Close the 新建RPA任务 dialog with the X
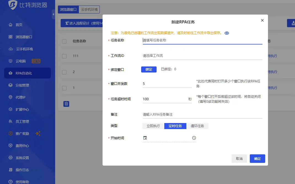This screenshot has width=295, height=184. 262,20
